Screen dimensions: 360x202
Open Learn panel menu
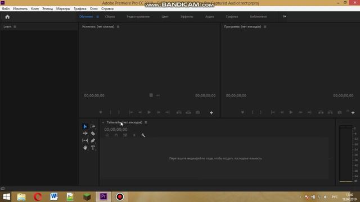click(x=15, y=26)
